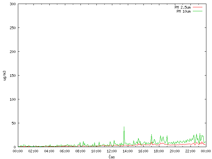Click the 18:00 time label
This screenshot has width=212, height=159.
click(x=159, y=151)
